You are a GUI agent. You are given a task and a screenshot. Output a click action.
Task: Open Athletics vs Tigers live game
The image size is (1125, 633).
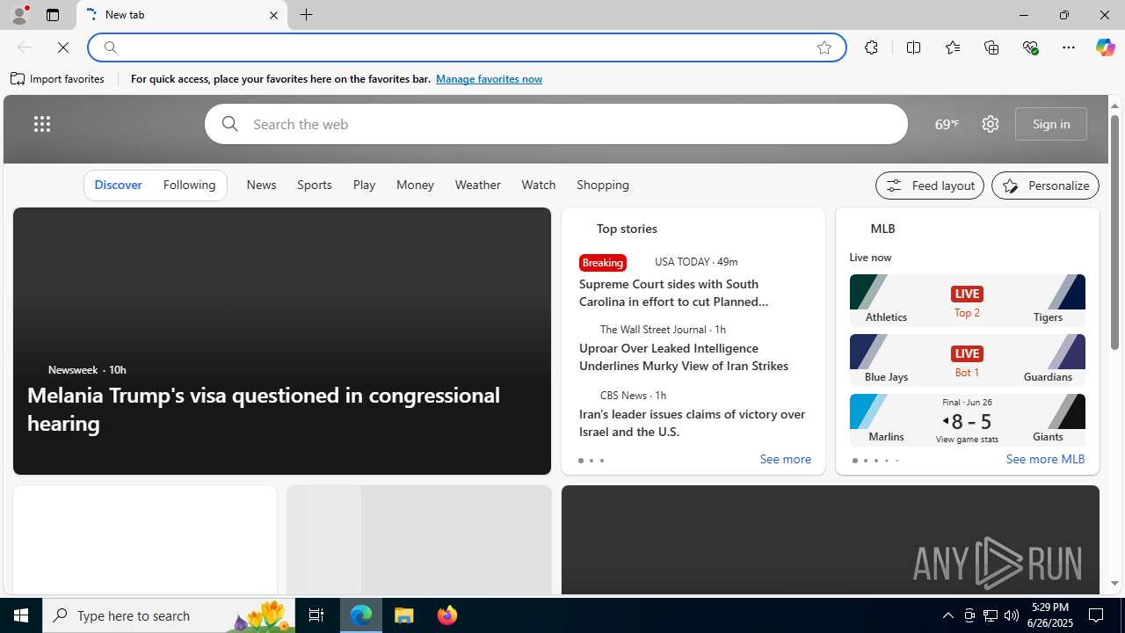[967, 300]
